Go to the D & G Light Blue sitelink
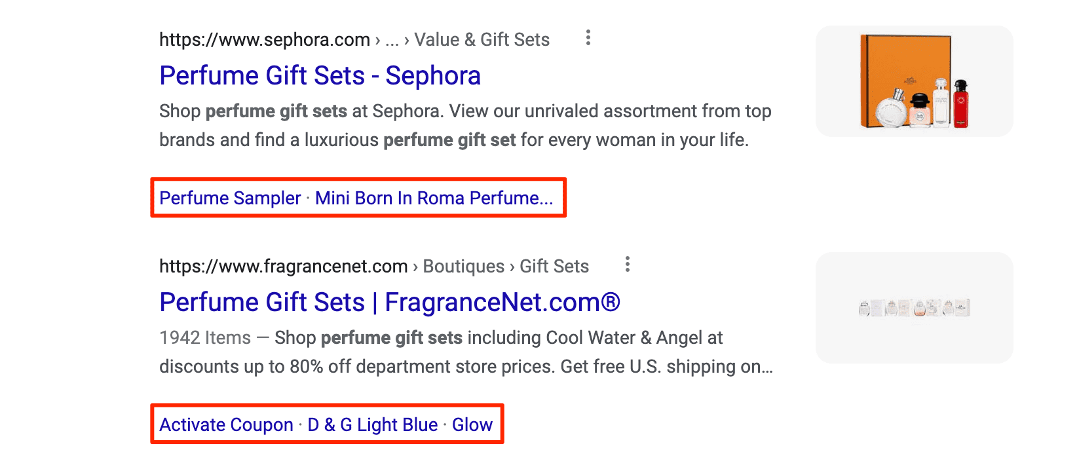 373,424
